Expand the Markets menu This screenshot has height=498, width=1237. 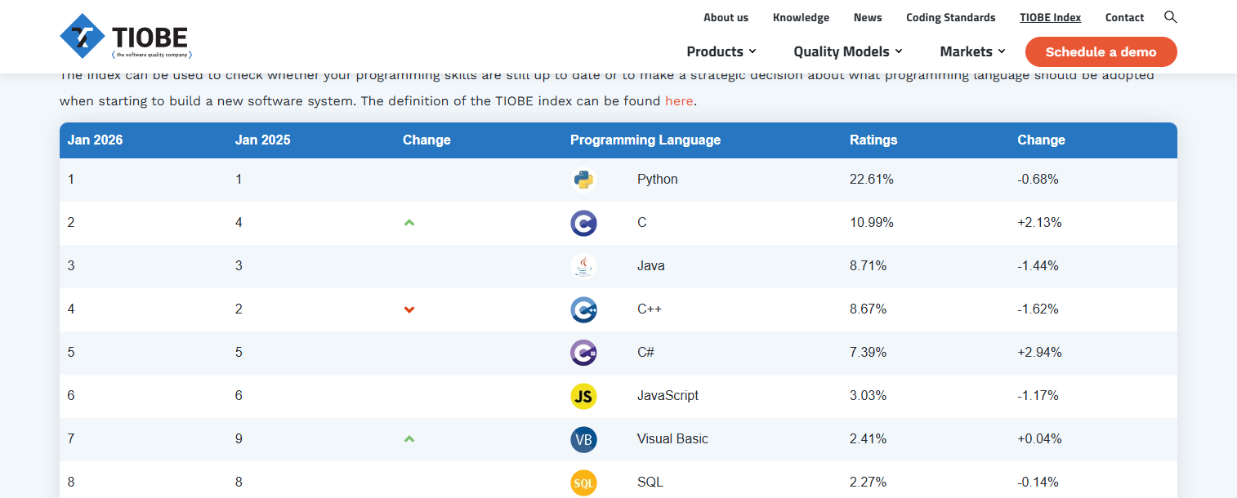pos(972,51)
